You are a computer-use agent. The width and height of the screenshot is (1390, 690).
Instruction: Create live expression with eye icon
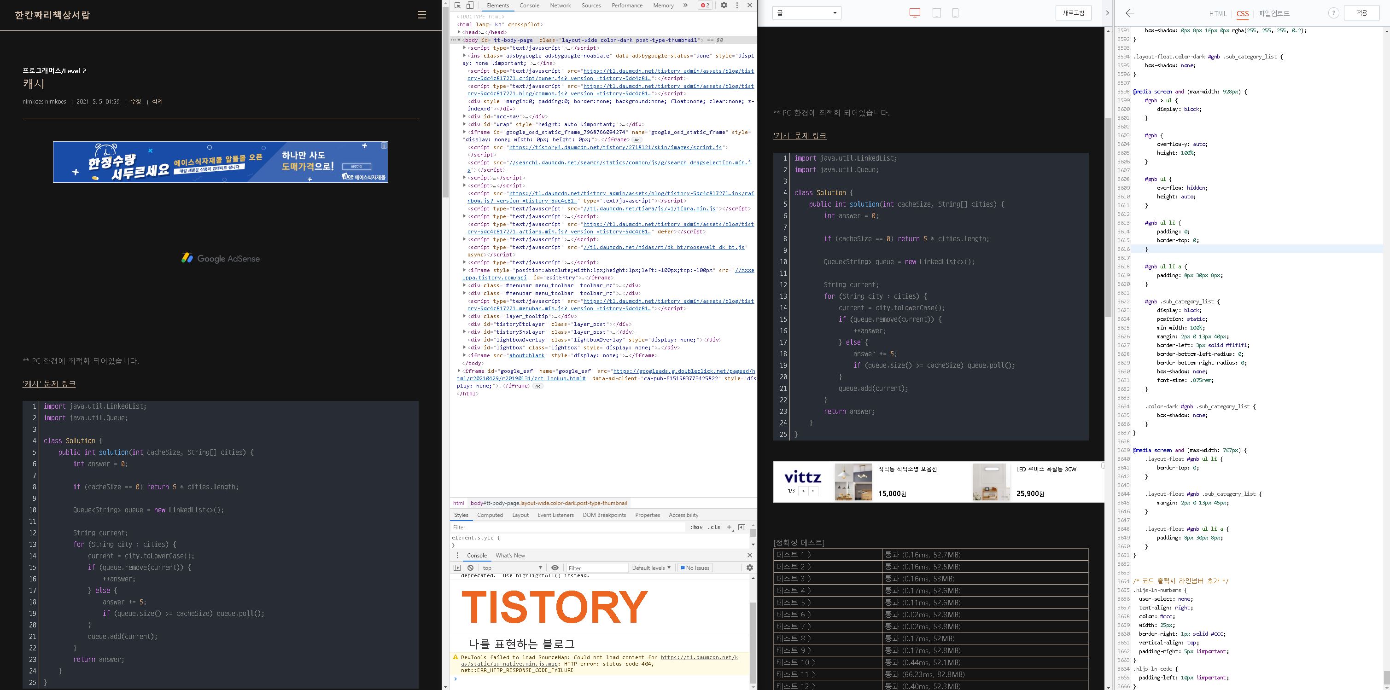(555, 568)
